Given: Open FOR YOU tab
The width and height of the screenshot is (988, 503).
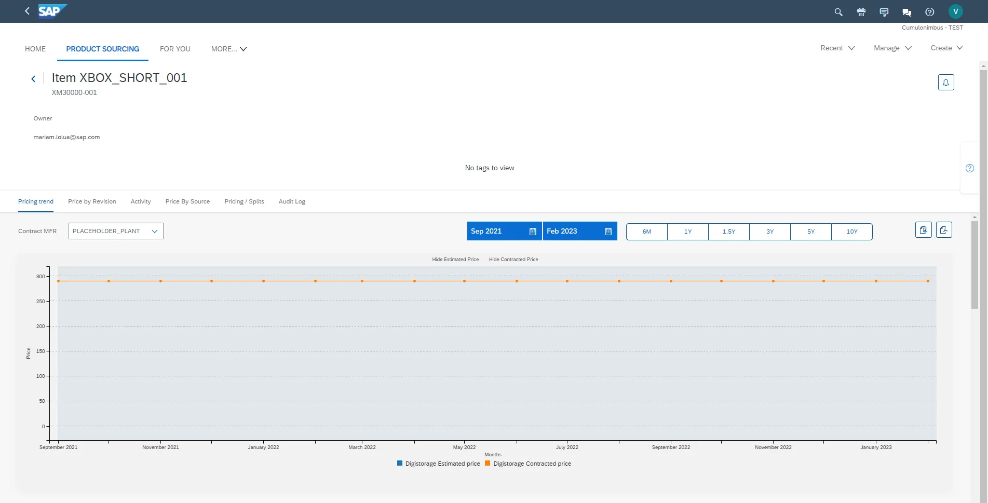Looking at the screenshot, I should [x=175, y=49].
